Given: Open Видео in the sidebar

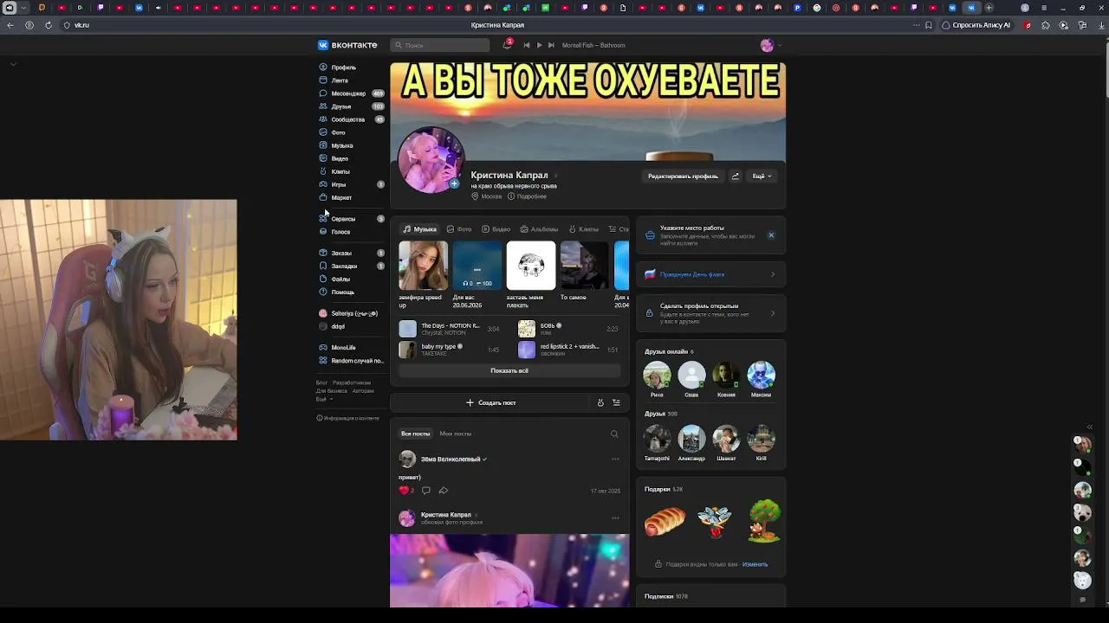Looking at the screenshot, I should [x=338, y=158].
